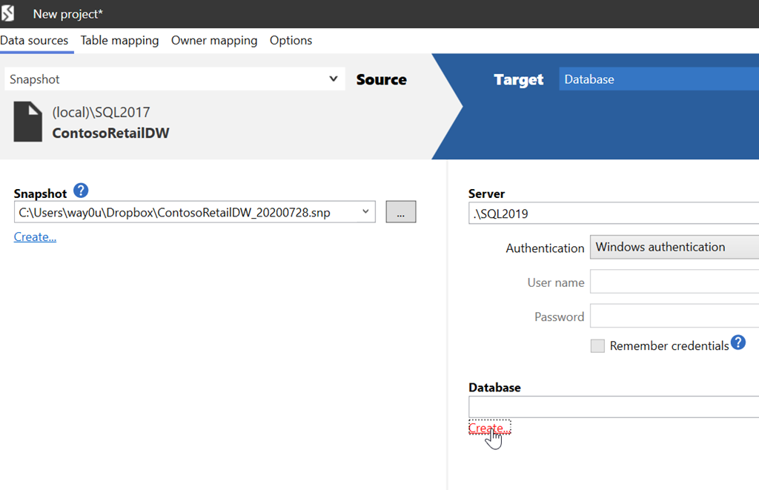The height and width of the screenshot is (490, 759).
Task: Click the Create link under Snapshot path
Action: (35, 236)
